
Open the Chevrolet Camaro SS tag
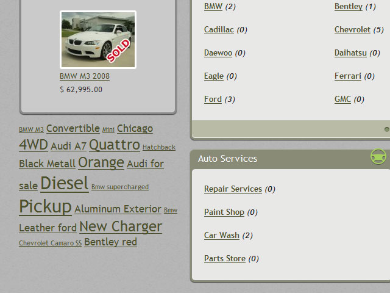[50, 243]
